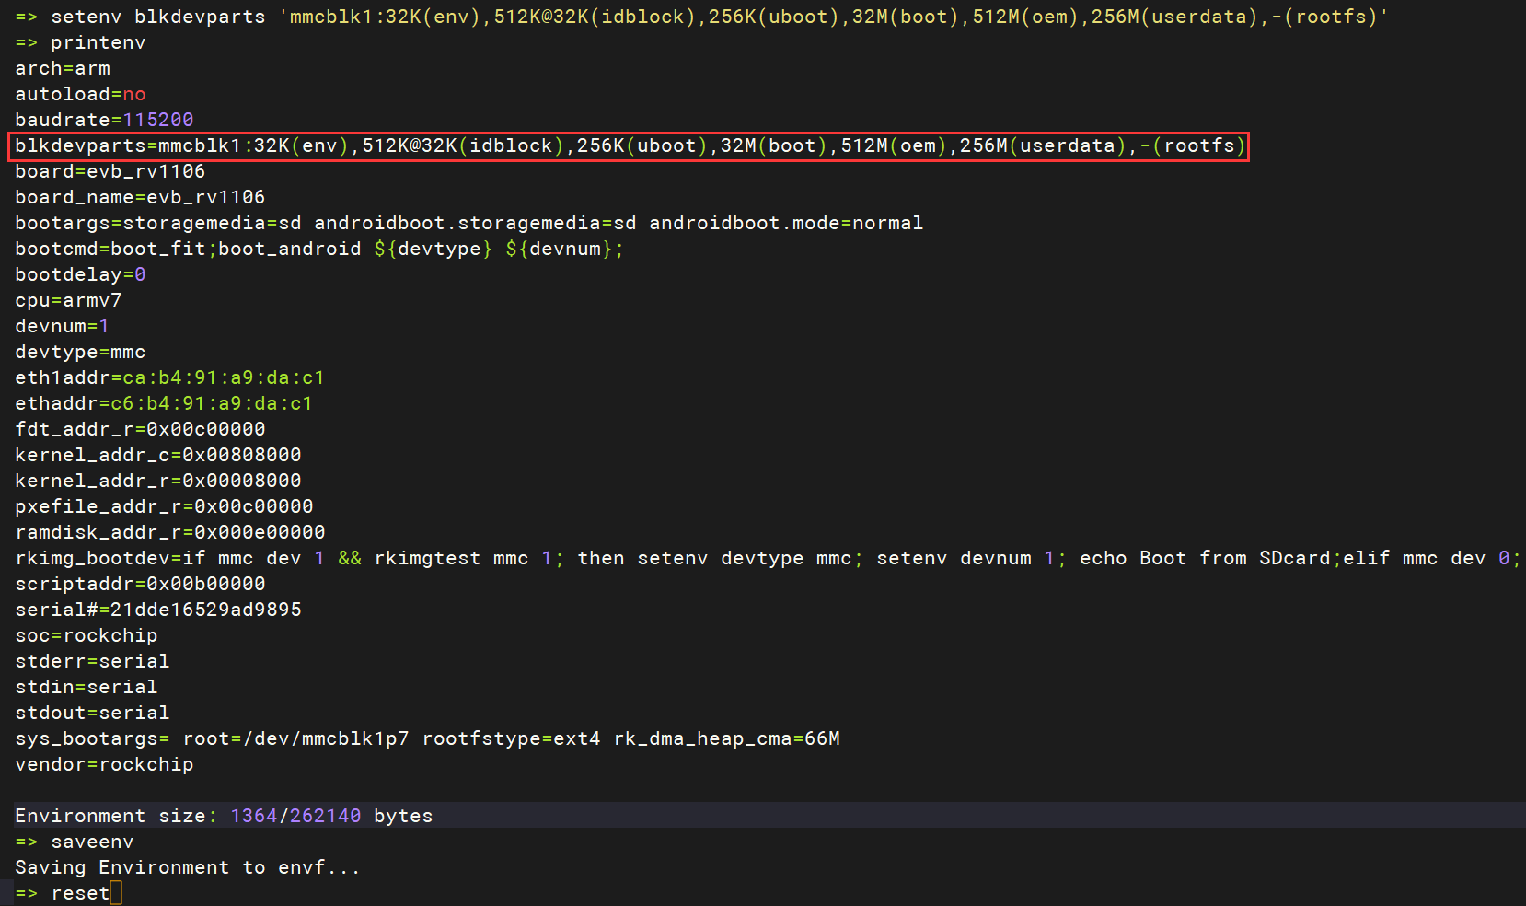Click the eth1addr MAC address value
This screenshot has height=906, width=1526.
click(x=224, y=377)
